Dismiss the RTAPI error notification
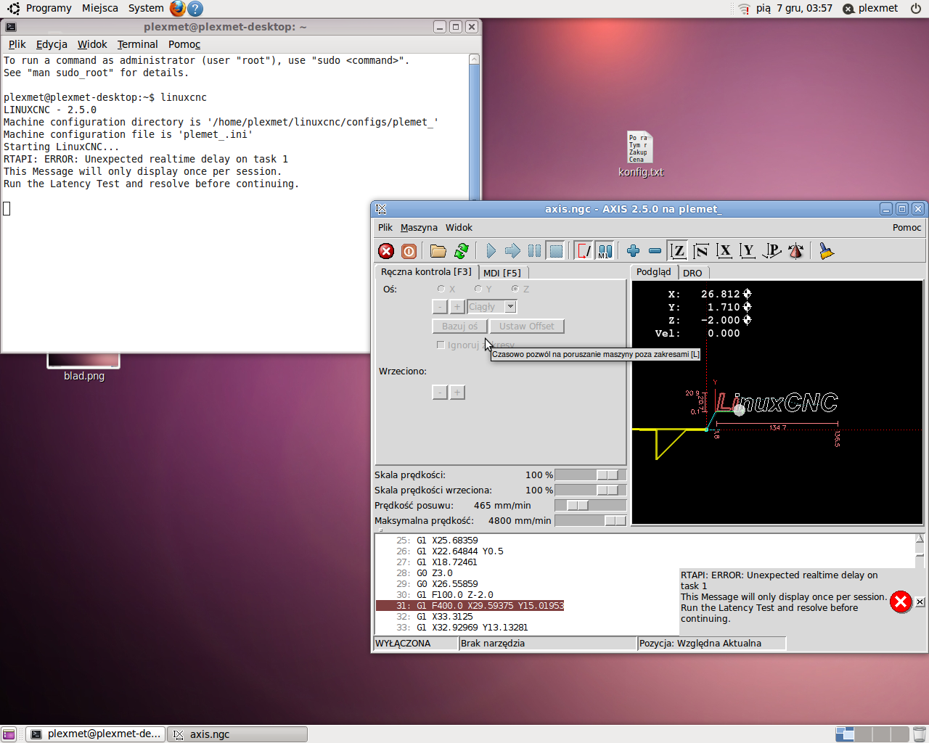 click(x=920, y=602)
